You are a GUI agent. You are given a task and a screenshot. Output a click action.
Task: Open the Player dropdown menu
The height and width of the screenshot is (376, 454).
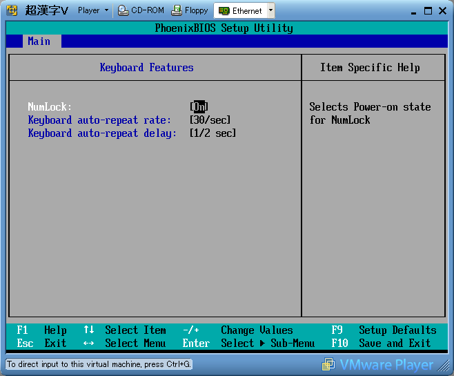[92, 10]
